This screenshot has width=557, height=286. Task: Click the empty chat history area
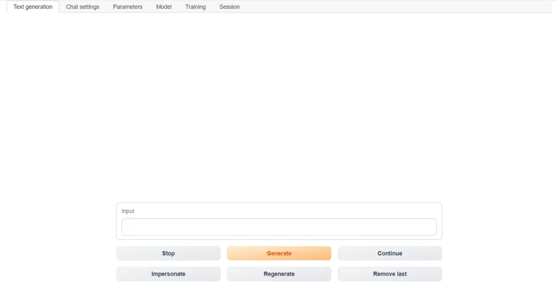coord(278,109)
